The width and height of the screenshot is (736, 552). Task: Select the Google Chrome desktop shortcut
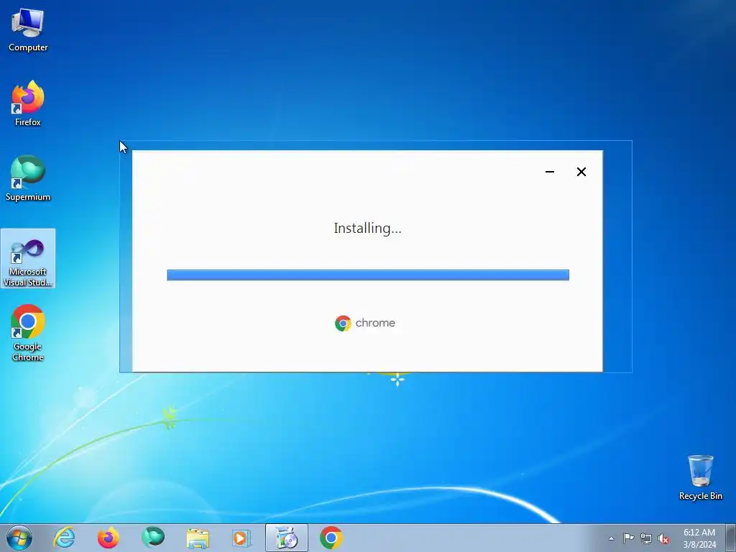point(28,333)
